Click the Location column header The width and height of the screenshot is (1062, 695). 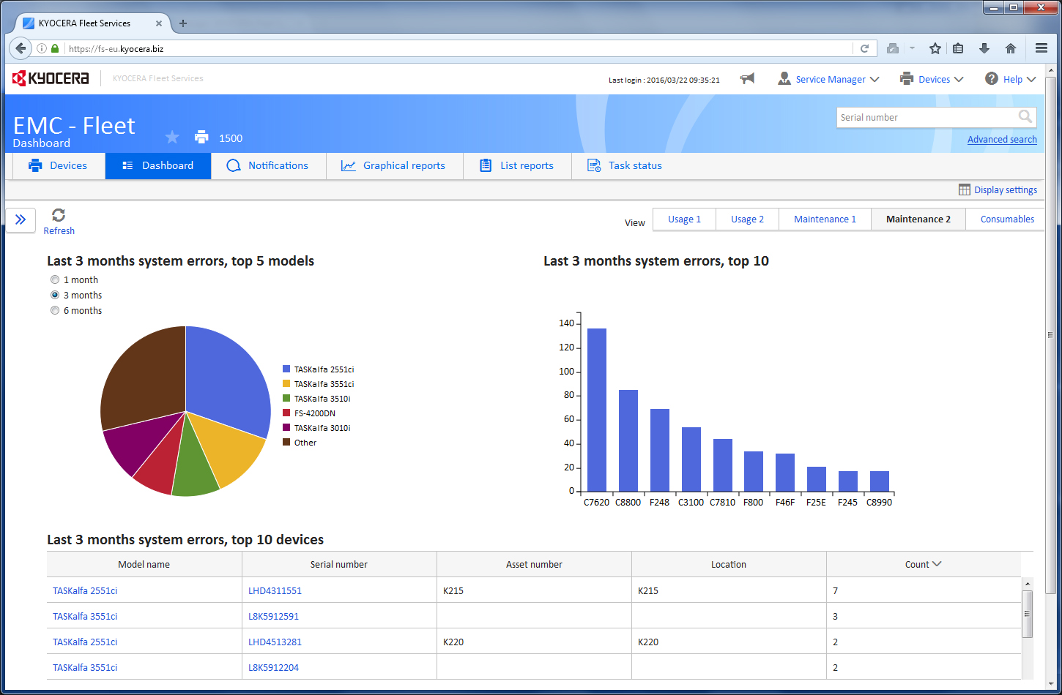(x=729, y=564)
